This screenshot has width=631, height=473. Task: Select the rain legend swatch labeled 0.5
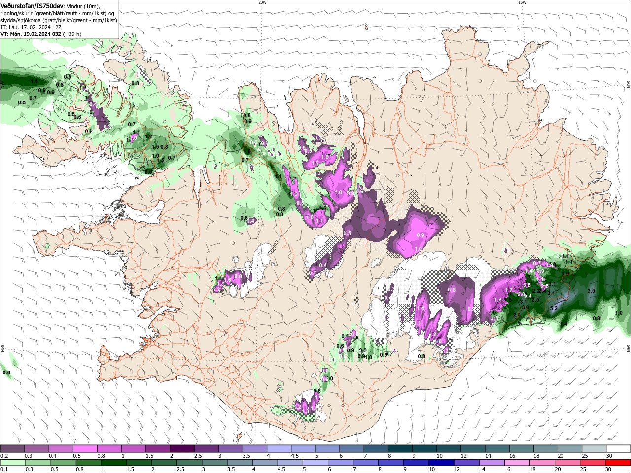[63, 463]
